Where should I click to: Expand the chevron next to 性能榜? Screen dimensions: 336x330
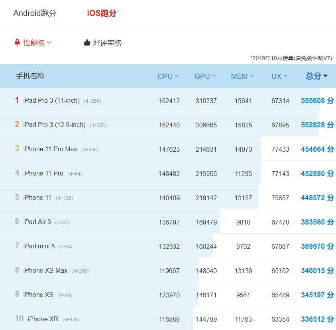coord(49,42)
